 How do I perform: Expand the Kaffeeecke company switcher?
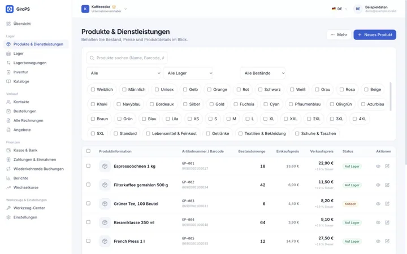tap(104, 9)
